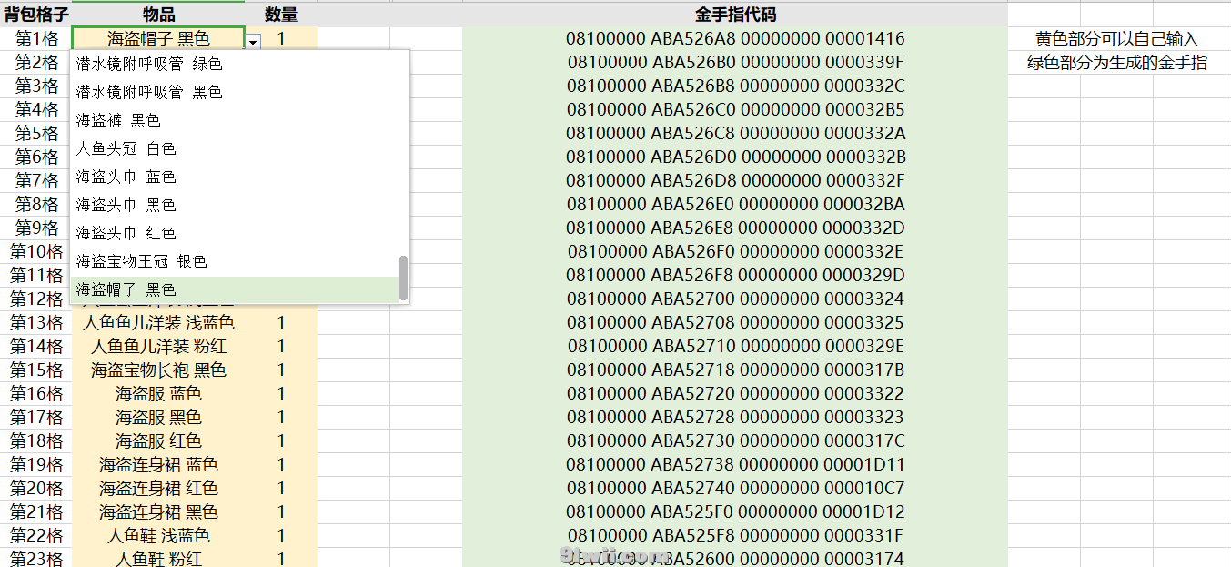Click item cell 人鱼鞋 粉红
This screenshot has height=567, width=1231.
(158, 559)
